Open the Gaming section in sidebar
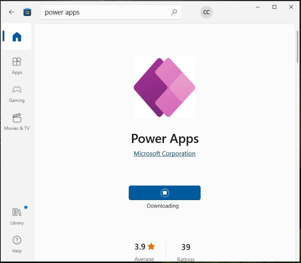 click(x=17, y=94)
